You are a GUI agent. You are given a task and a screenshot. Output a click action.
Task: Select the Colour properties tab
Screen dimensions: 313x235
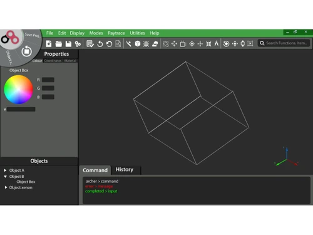pos(37,61)
